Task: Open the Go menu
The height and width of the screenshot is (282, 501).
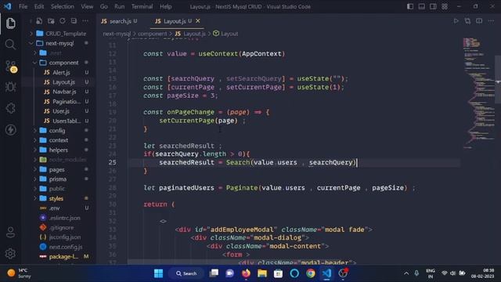Action: [x=103, y=6]
